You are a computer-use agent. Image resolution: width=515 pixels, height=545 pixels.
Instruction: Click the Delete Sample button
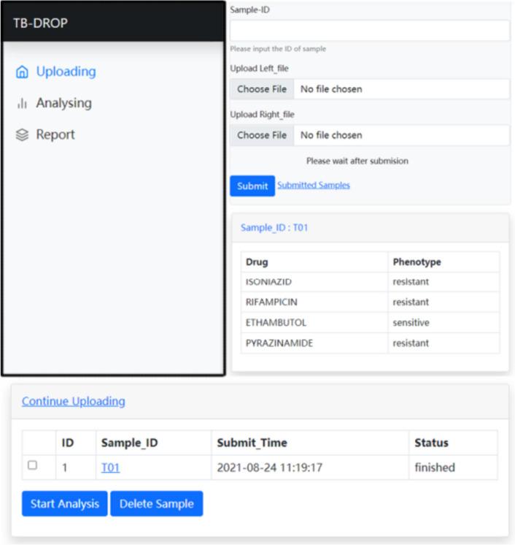(156, 504)
